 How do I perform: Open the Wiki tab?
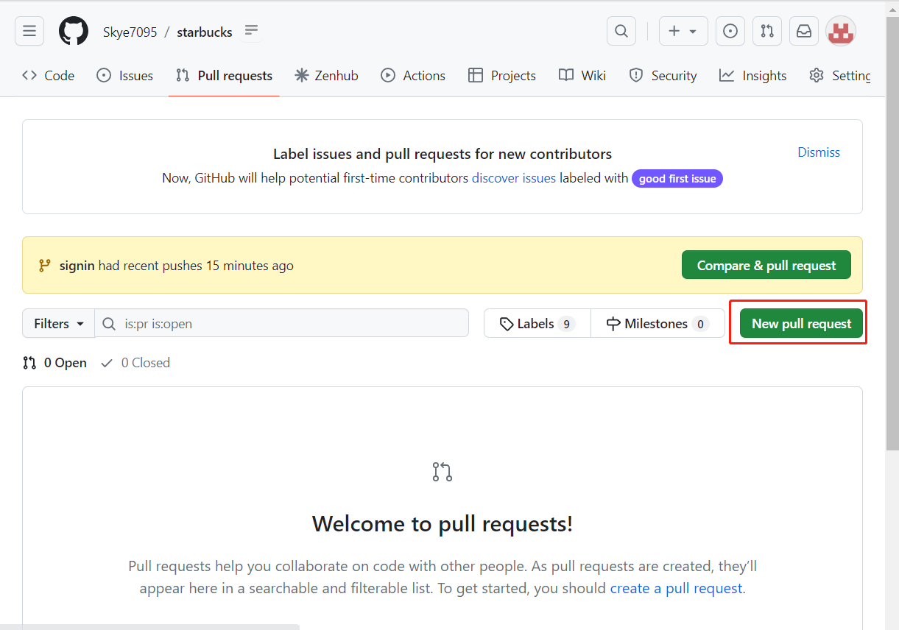click(582, 75)
